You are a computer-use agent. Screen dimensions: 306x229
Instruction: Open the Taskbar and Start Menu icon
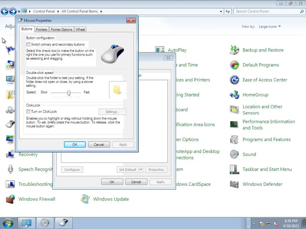coord(234,169)
